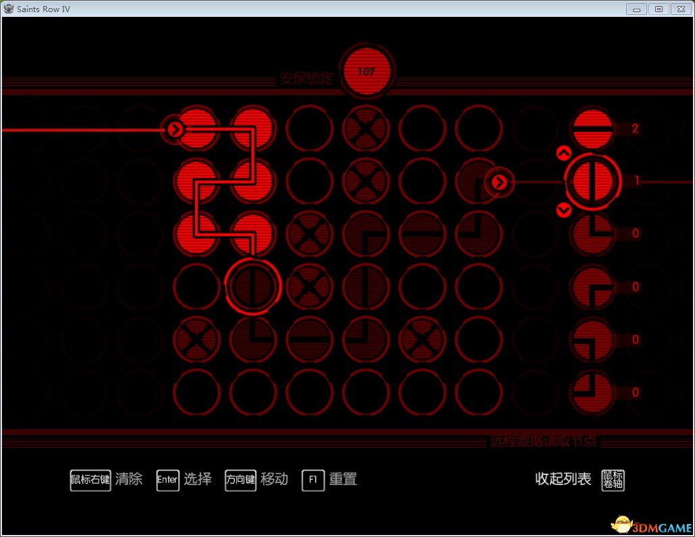Screen dimensions: 695x537
Task: Select the empty node in row 6, column 5
Action: [x=422, y=392]
